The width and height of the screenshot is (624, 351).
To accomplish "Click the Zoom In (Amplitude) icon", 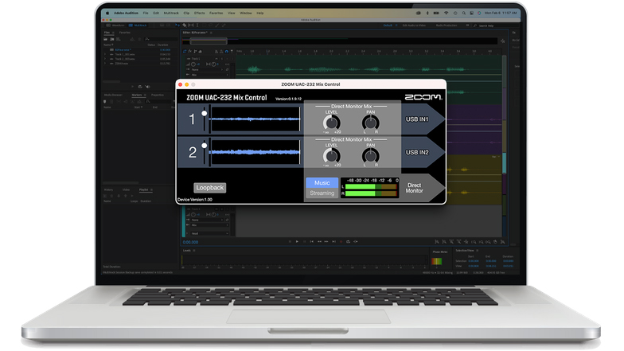I will (437, 242).
